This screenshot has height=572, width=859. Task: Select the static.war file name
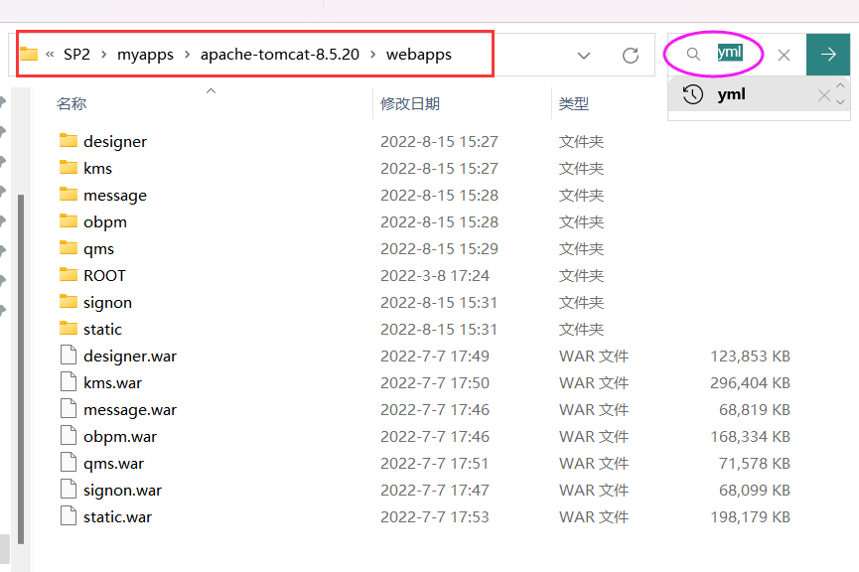click(117, 517)
